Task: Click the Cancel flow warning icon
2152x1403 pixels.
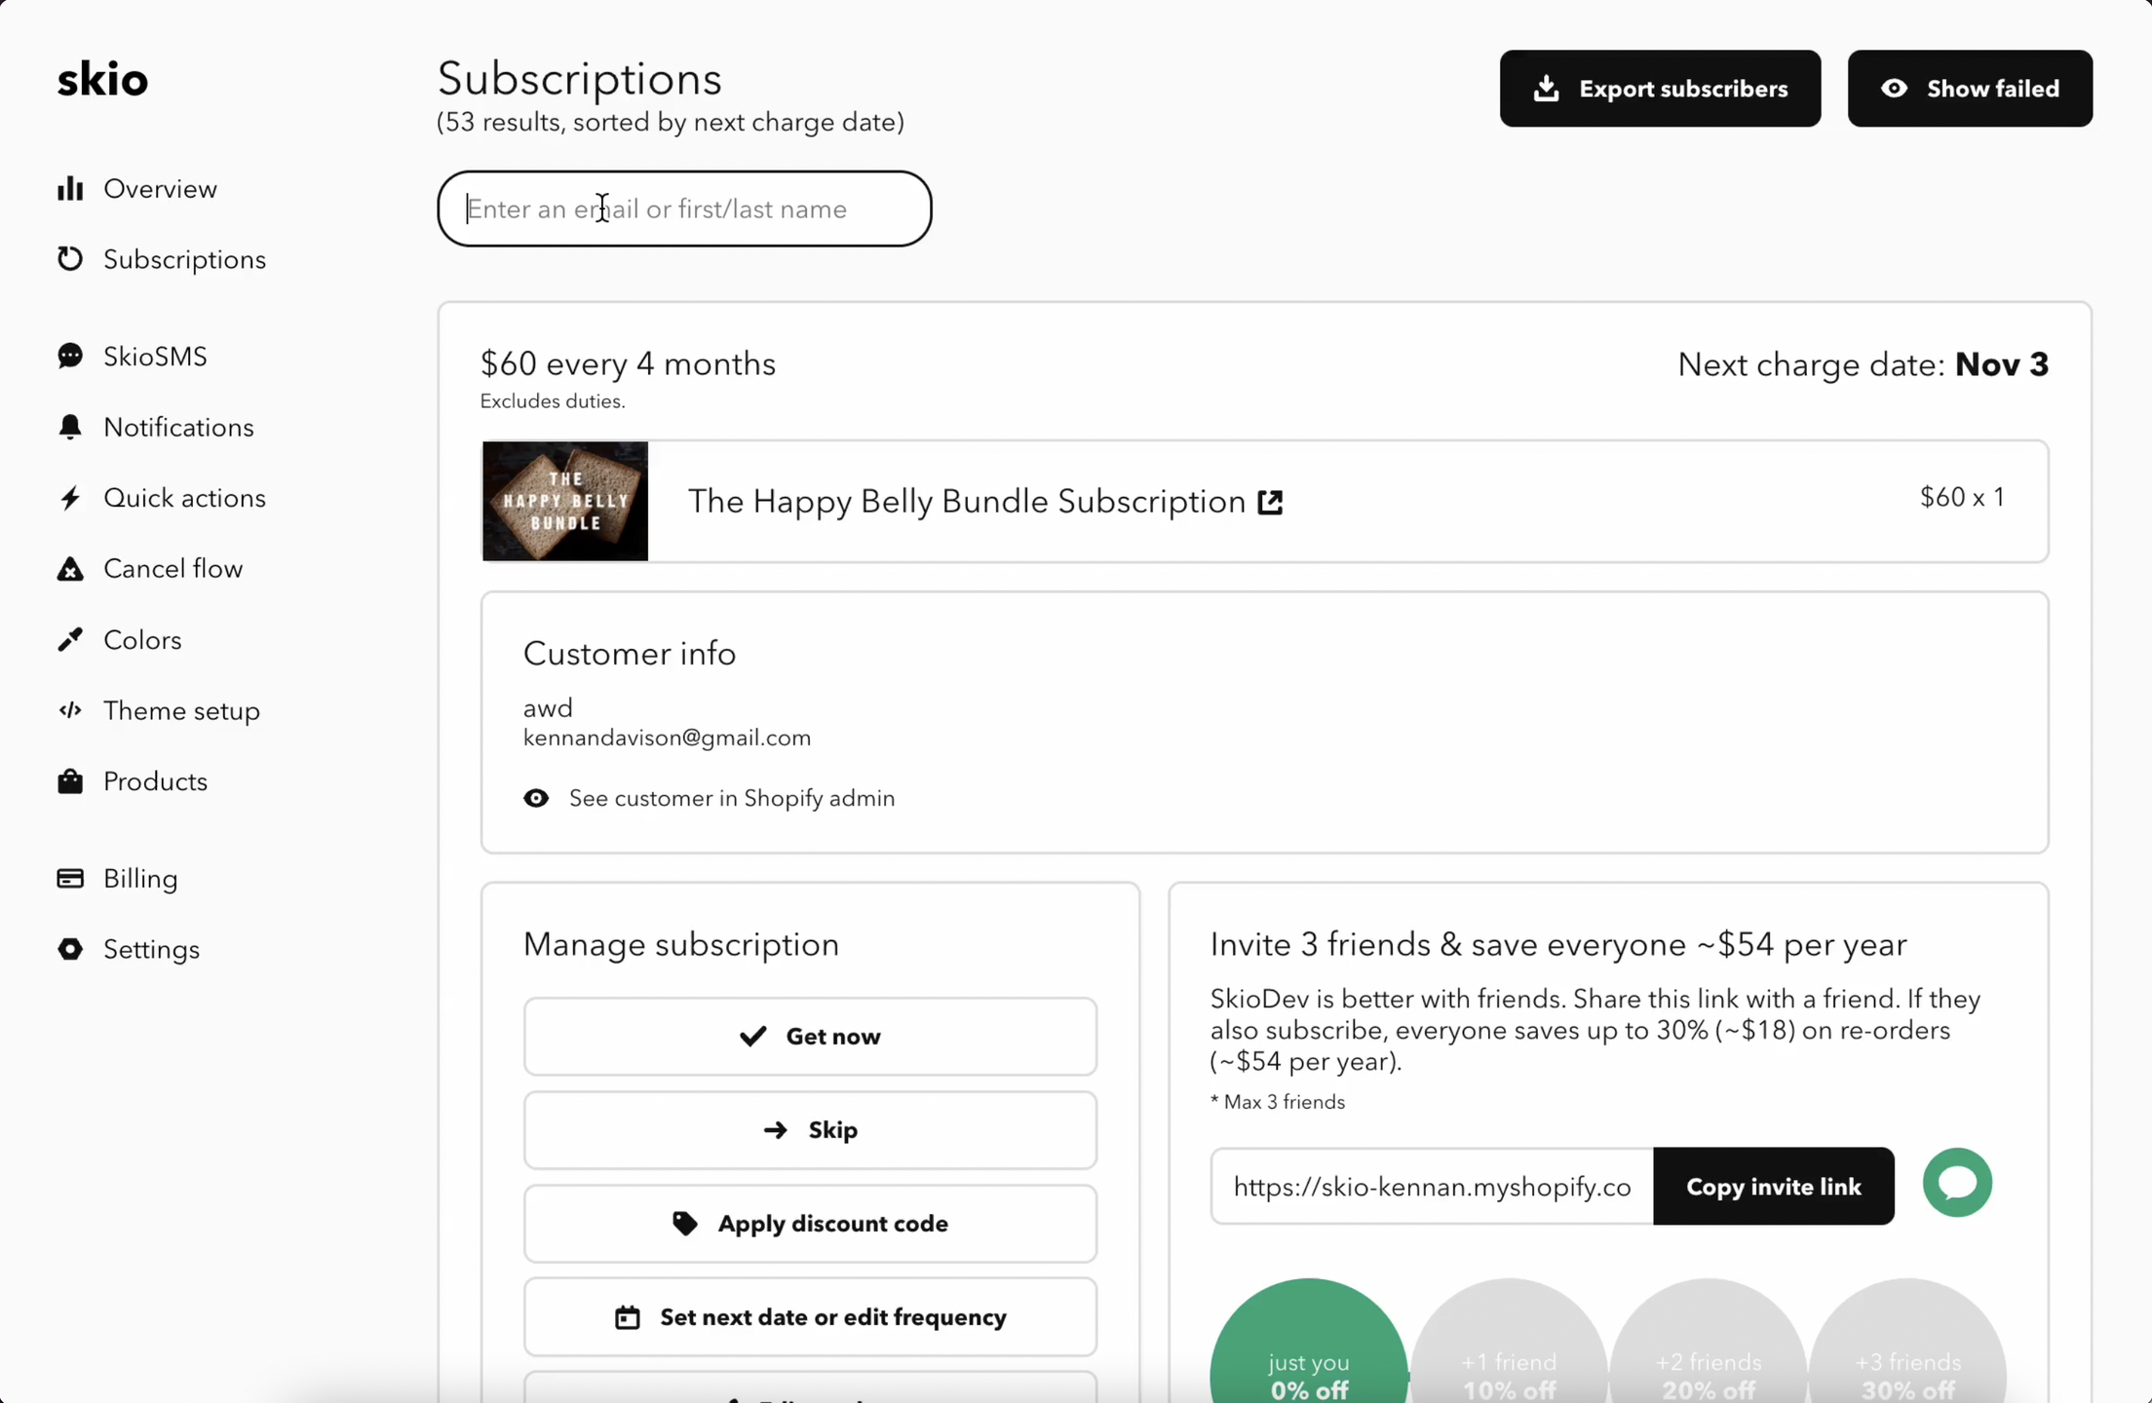Action: pyautogui.click(x=70, y=569)
